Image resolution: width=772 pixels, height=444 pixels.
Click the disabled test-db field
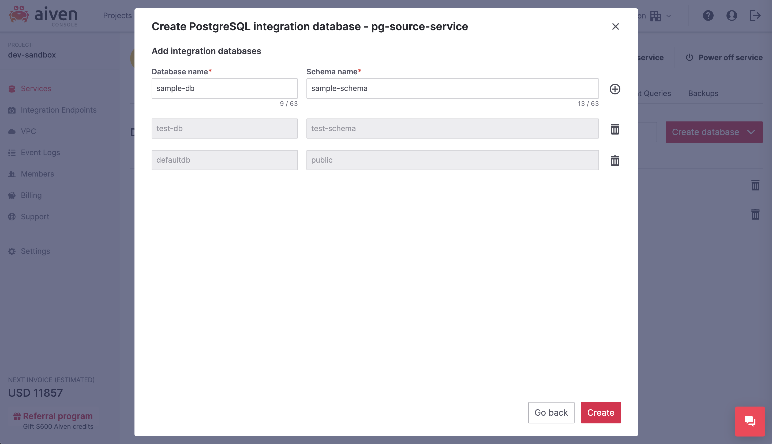pyautogui.click(x=224, y=129)
